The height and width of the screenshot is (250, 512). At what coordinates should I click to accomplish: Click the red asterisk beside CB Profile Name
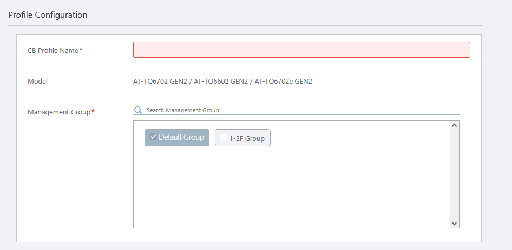(81, 50)
